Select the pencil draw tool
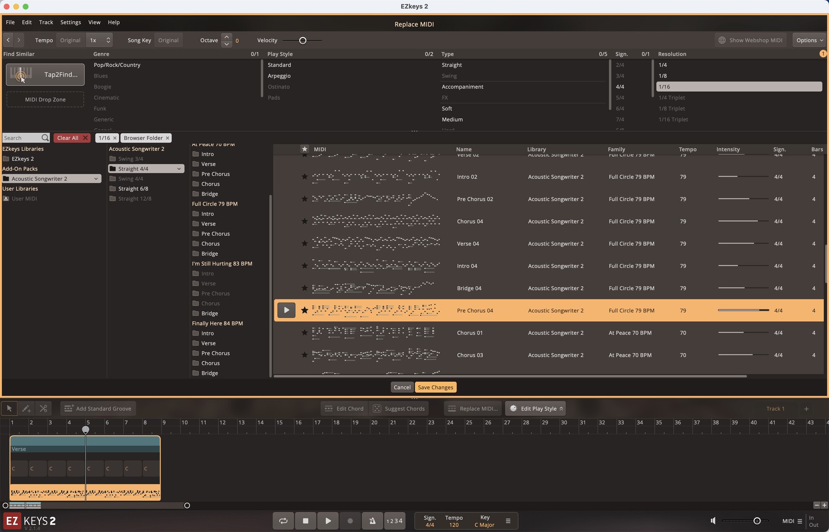Image resolution: width=829 pixels, height=532 pixels. pos(26,408)
